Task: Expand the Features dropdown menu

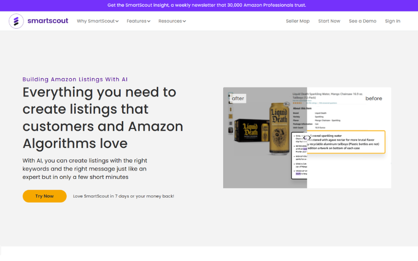Action: click(138, 21)
